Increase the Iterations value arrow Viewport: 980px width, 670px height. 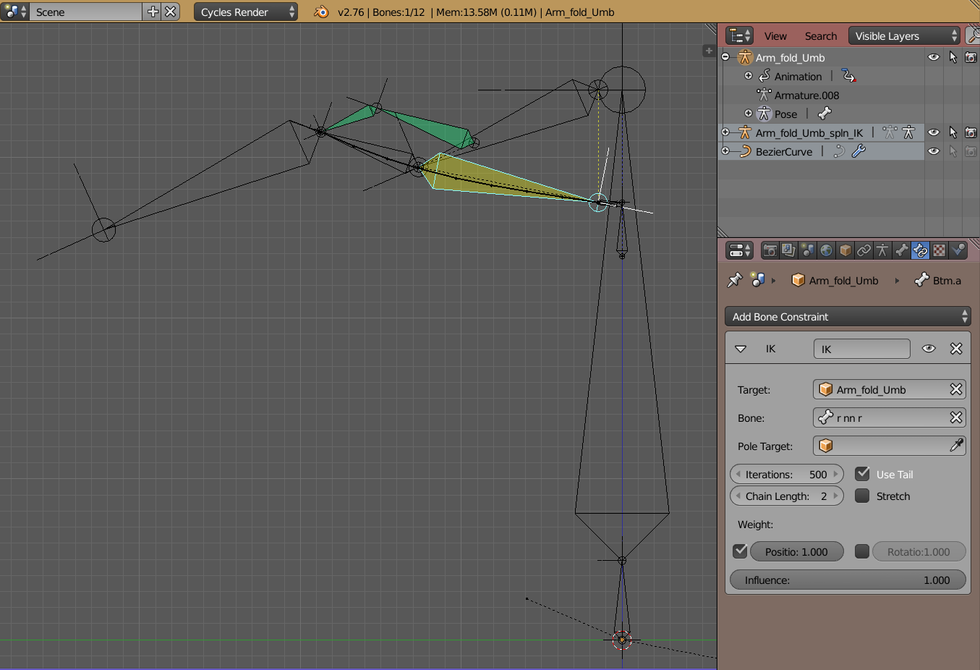click(x=836, y=474)
